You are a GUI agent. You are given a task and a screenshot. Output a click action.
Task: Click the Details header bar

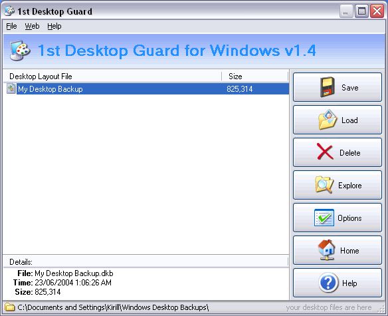(x=145, y=261)
